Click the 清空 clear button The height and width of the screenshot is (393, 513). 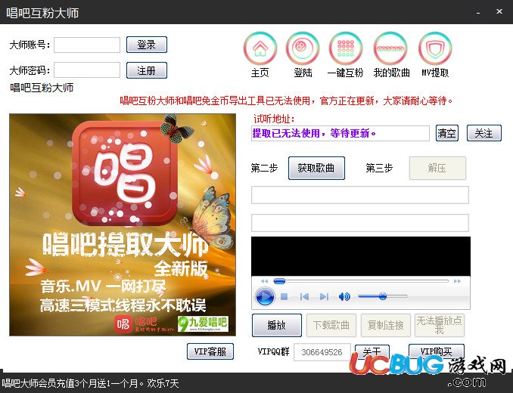click(x=447, y=133)
